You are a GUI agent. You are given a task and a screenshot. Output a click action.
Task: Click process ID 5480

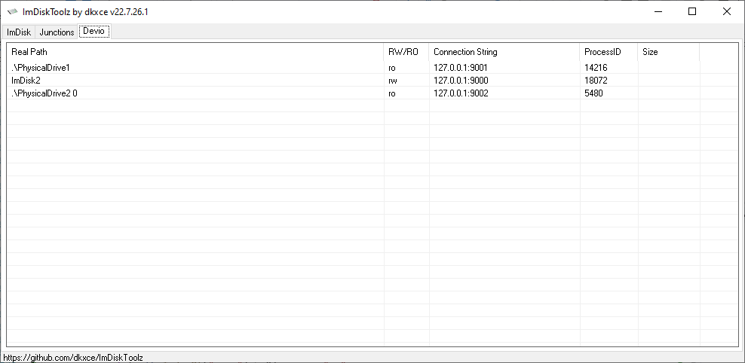(x=593, y=93)
